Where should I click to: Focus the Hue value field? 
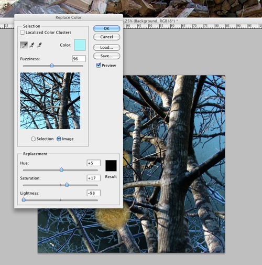(x=94, y=163)
